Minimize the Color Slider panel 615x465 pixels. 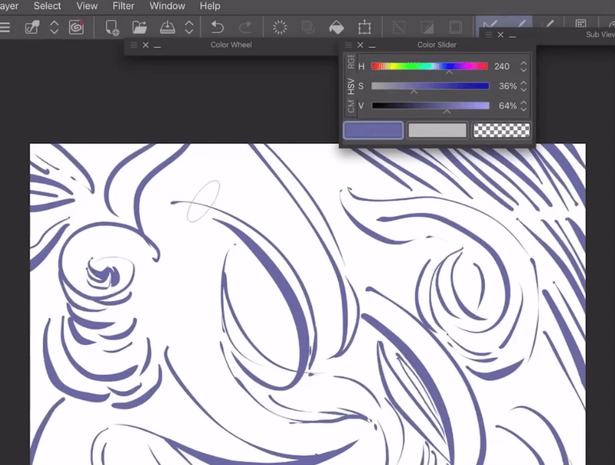click(x=372, y=45)
